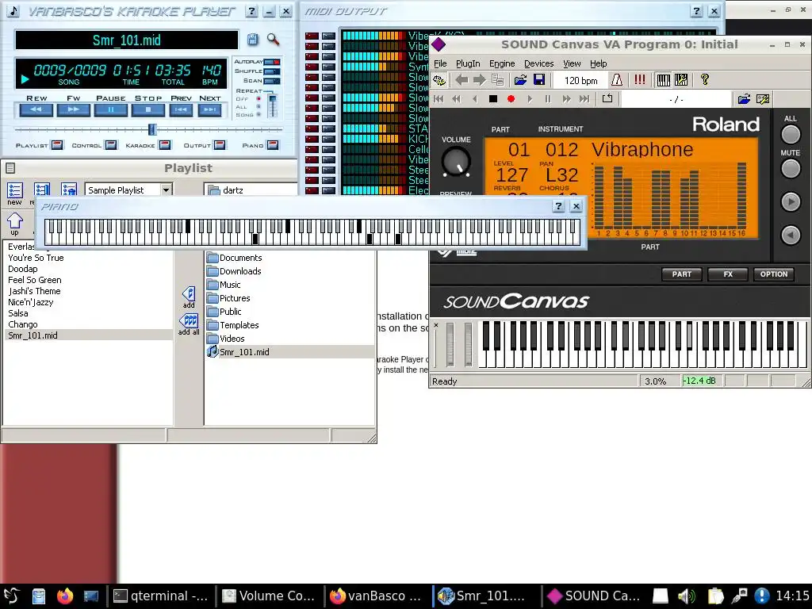The image size is (812, 609).
Task: Toggle the Shuffle switch
Action: [272, 71]
